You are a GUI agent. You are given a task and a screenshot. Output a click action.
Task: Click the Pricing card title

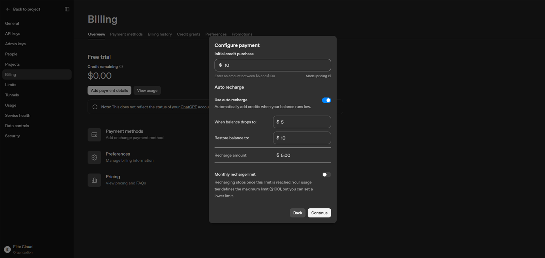(113, 177)
